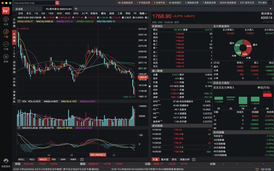Screen dimensions: 274x171
Task: Switch to 资讯 tab
Action: point(174,159)
